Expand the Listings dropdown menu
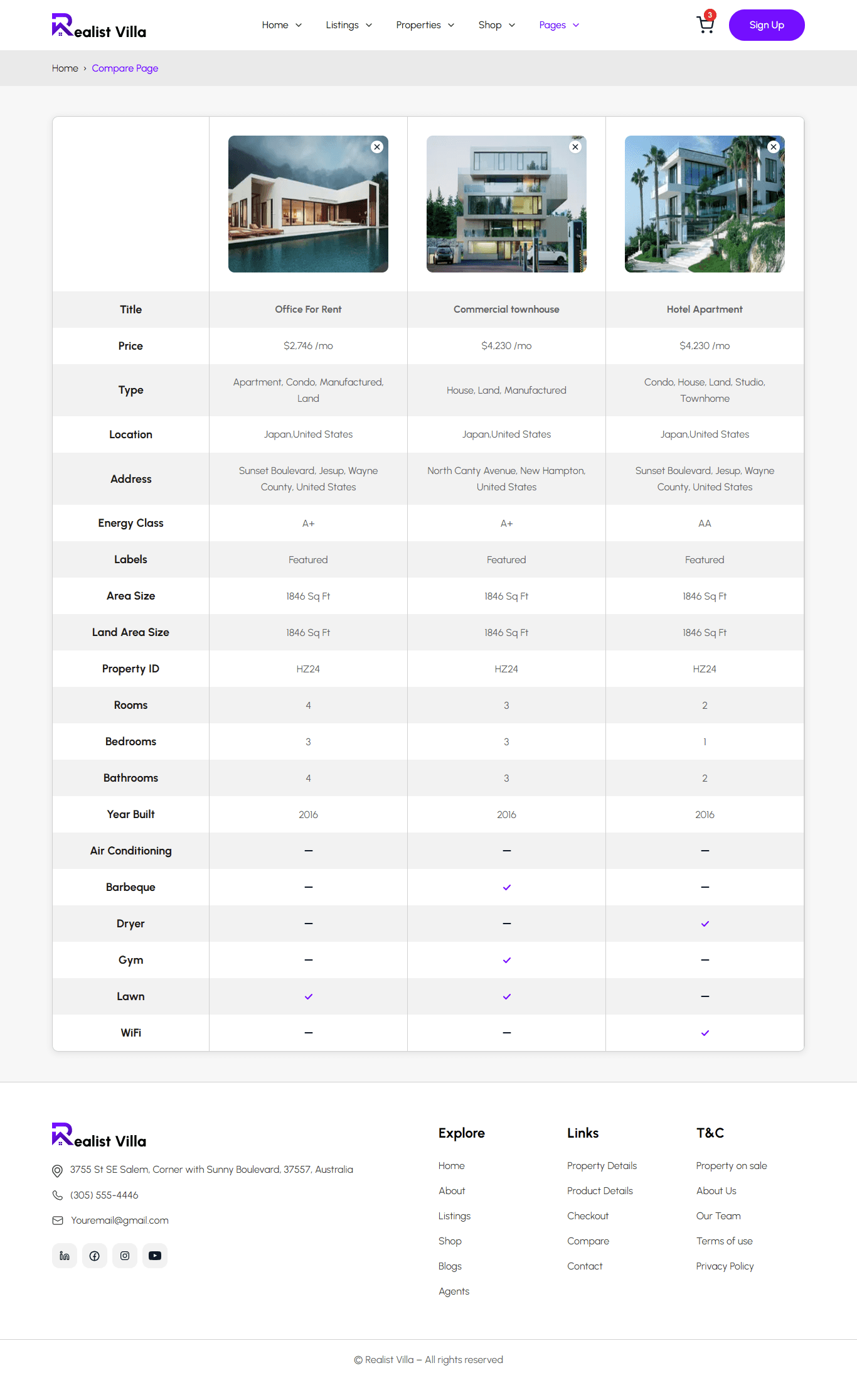 (349, 25)
